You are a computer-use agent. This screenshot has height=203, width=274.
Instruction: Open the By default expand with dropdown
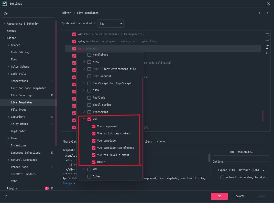(111, 24)
